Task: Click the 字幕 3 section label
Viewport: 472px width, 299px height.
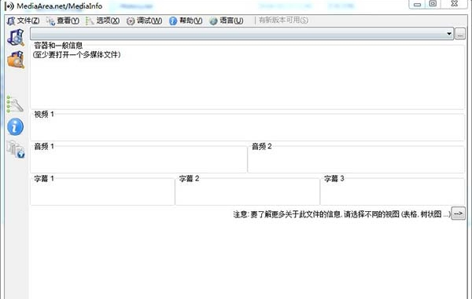Action: pyautogui.click(x=334, y=179)
